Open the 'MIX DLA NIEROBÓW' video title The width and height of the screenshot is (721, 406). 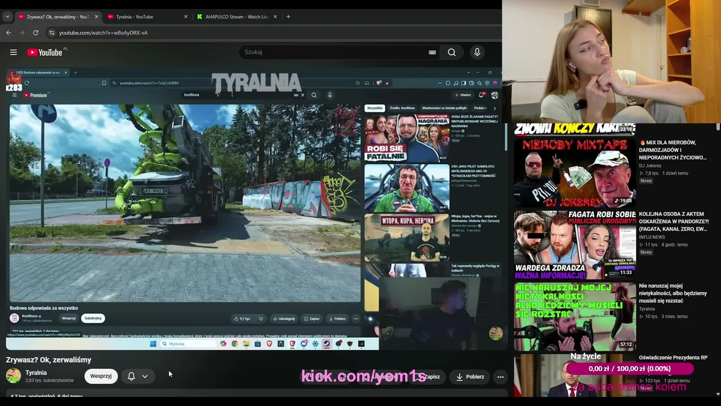672,150
